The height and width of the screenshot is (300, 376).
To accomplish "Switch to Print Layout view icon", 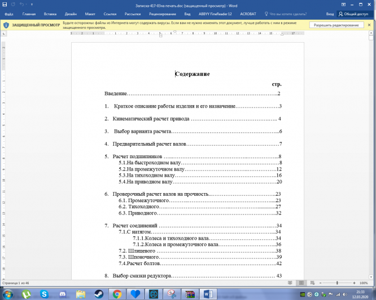I will tap(301, 283).
